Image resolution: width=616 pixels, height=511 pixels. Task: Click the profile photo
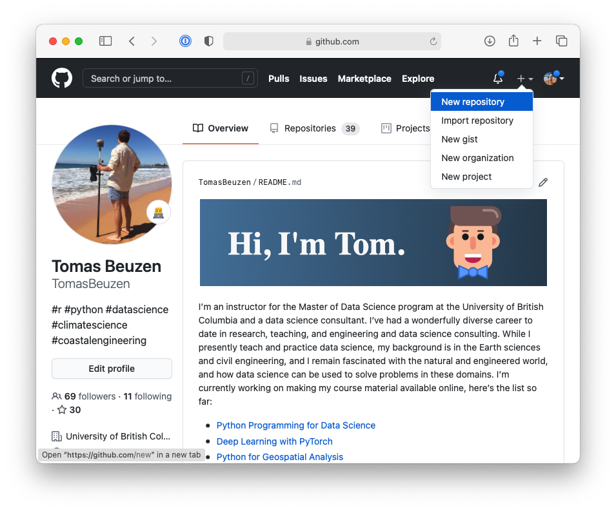point(112,185)
